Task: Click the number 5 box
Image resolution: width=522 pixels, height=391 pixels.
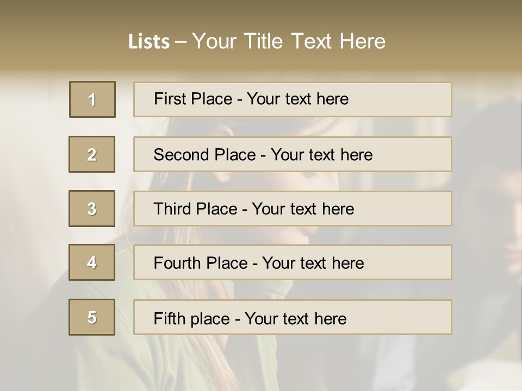Action: [x=92, y=317]
